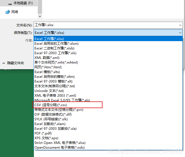Screen dimensions: 185x157
Task: Choose Excel 工作簿(*.xlsx) in the list
Action: (x=108, y=39)
